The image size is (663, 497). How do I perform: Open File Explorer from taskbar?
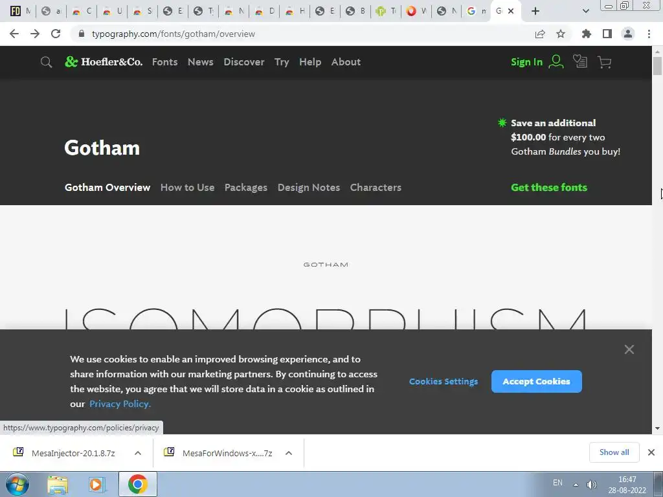58,485
